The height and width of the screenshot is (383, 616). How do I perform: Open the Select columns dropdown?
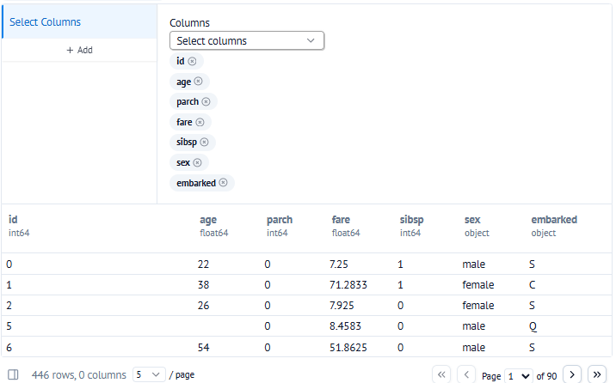pos(247,40)
